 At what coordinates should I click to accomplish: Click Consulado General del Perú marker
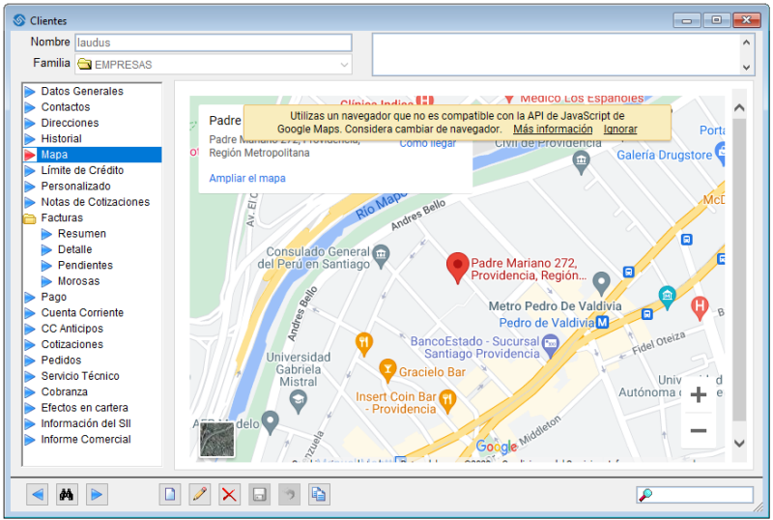[381, 256]
